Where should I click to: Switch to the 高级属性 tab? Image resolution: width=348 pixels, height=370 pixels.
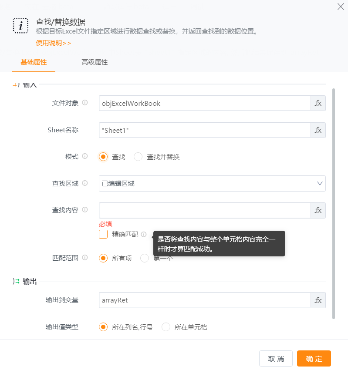[95, 62]
